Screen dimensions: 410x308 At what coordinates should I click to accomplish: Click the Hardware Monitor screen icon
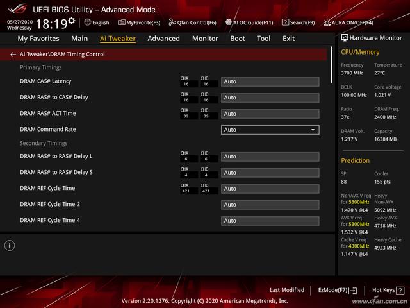click(x=345, y=38)
